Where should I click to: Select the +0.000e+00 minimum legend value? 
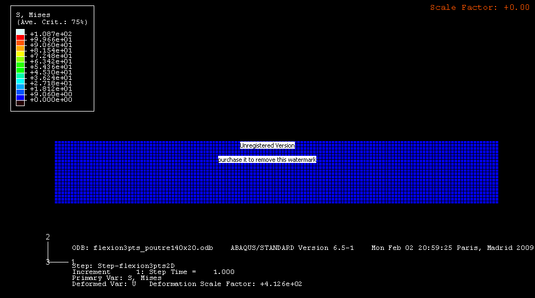(x=50, y=100)
